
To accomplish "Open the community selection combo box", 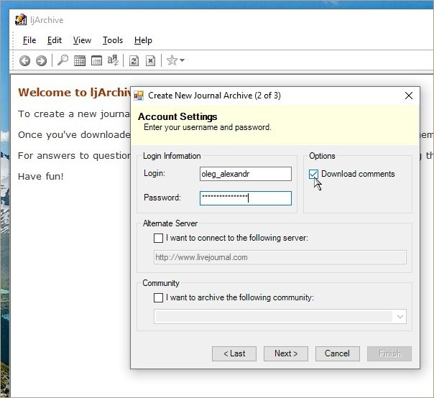I will tap(280, 317).
